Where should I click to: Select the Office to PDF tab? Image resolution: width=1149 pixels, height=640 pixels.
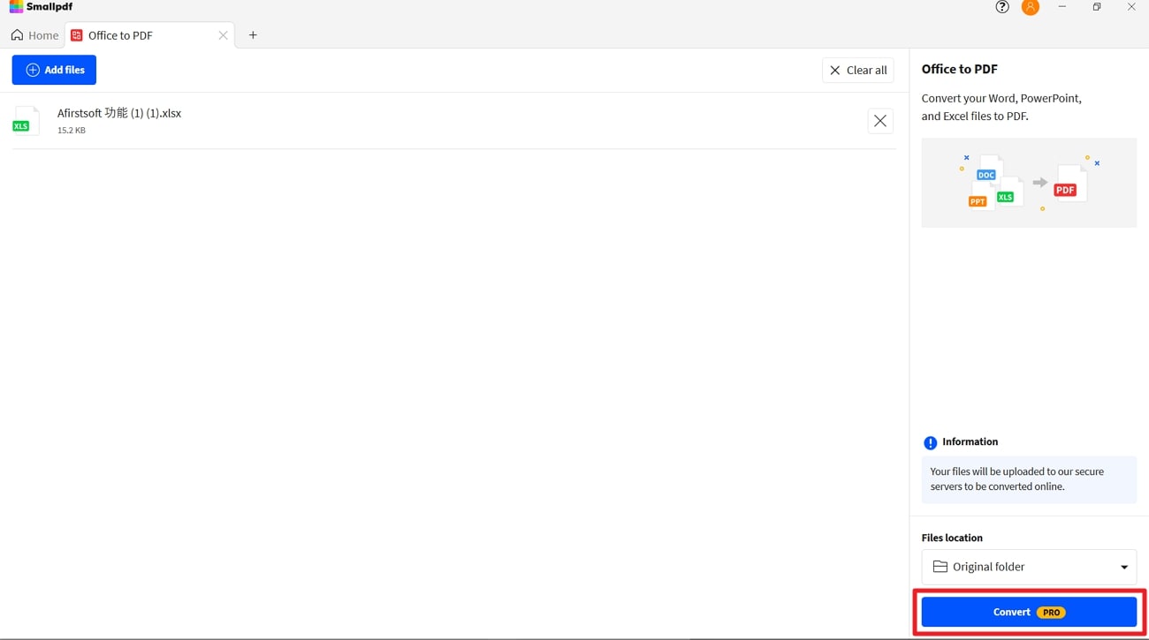148,35
